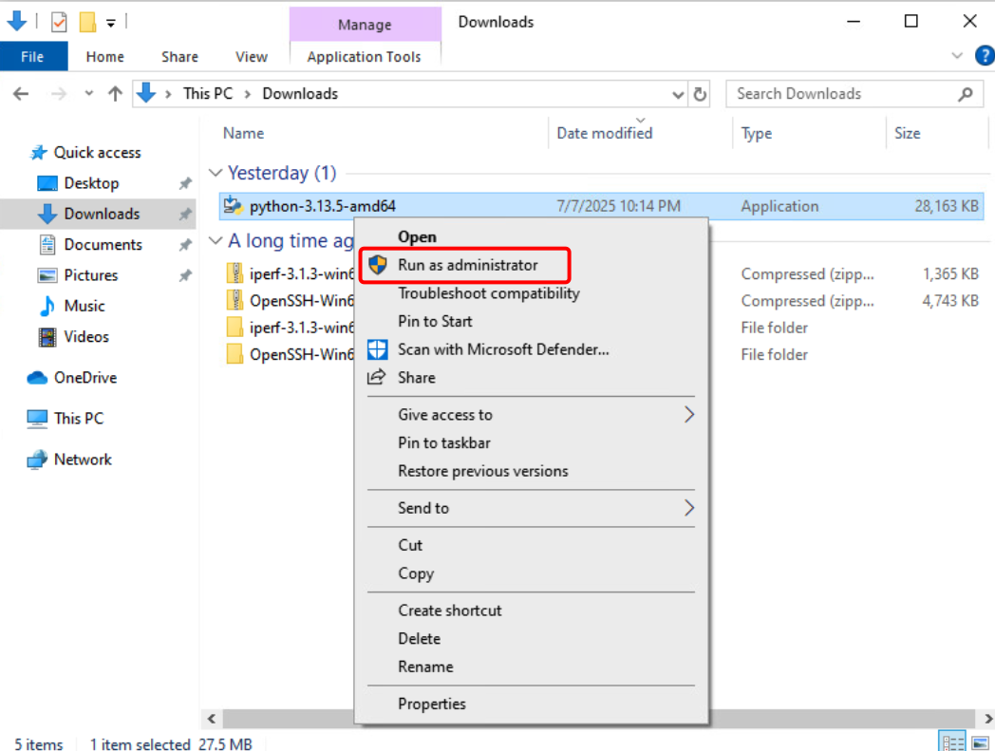Screen dimensions: 995x751
Task: Collapse the Yesterday group chevron
Action: point(216,174)
